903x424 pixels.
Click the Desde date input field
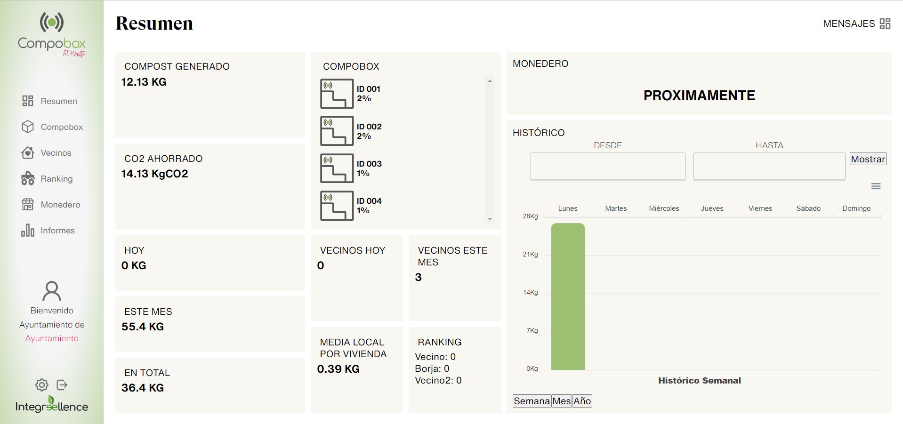pos(607,166)
